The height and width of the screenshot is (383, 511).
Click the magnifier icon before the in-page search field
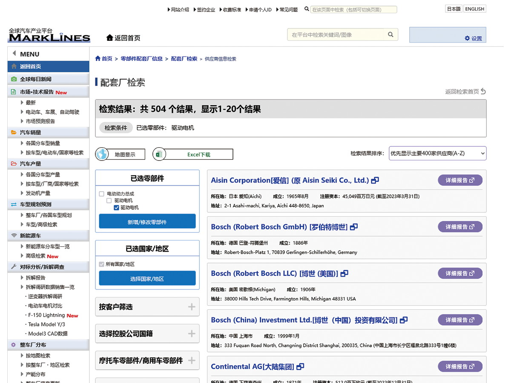point(307,9)
